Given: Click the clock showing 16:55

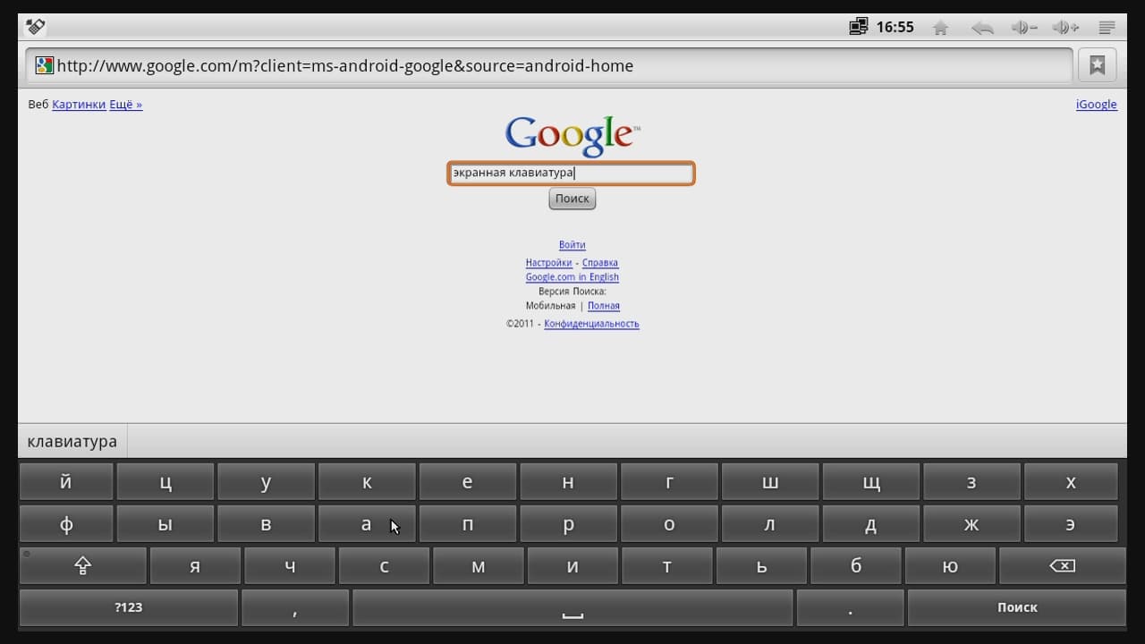Looking at the screenshot, I should click(895, 28).
